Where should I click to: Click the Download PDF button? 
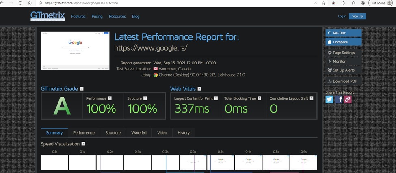344,81
